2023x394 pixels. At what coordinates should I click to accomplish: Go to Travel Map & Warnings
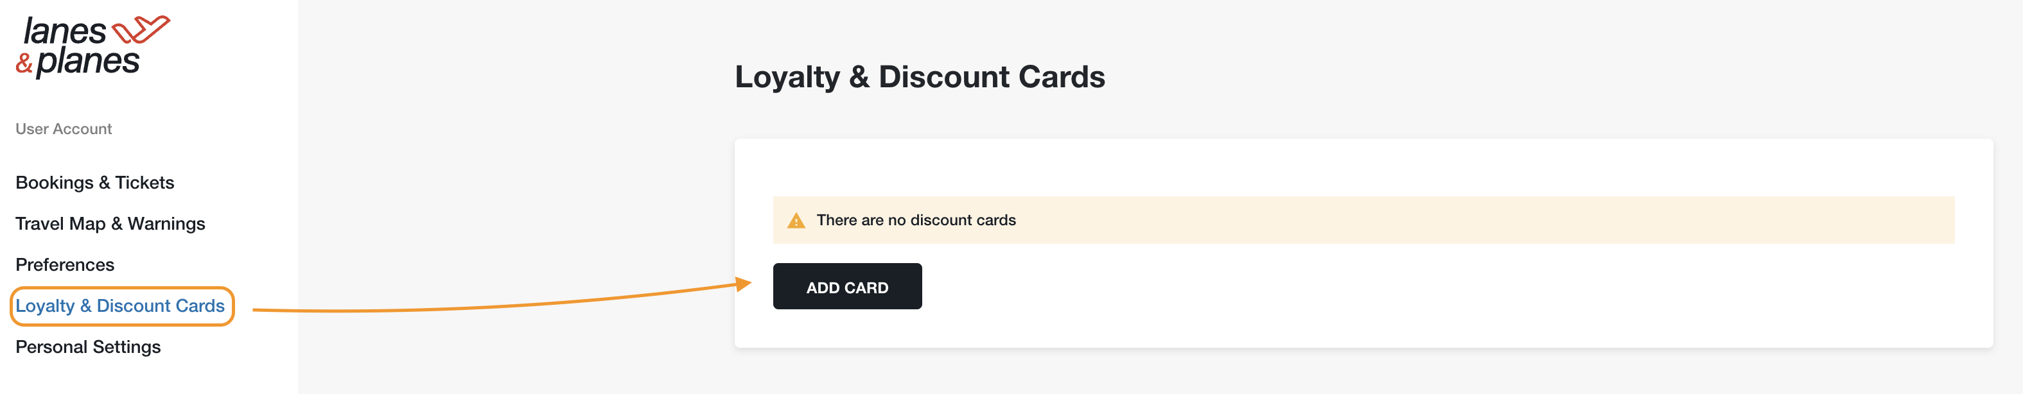click(110, 224)
